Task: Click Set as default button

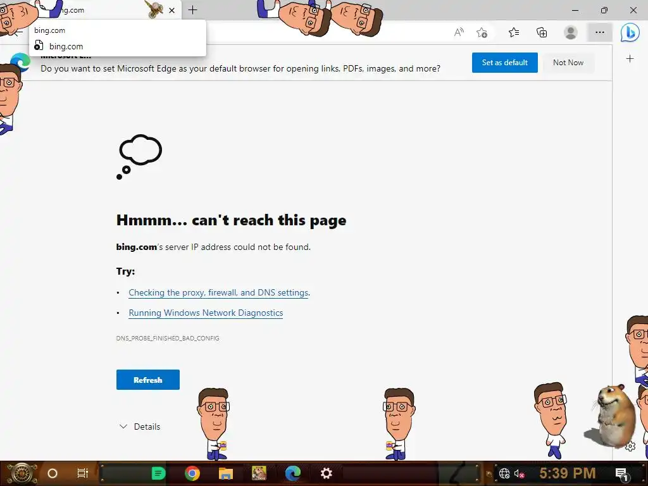Action: click(x=504, y=63)
